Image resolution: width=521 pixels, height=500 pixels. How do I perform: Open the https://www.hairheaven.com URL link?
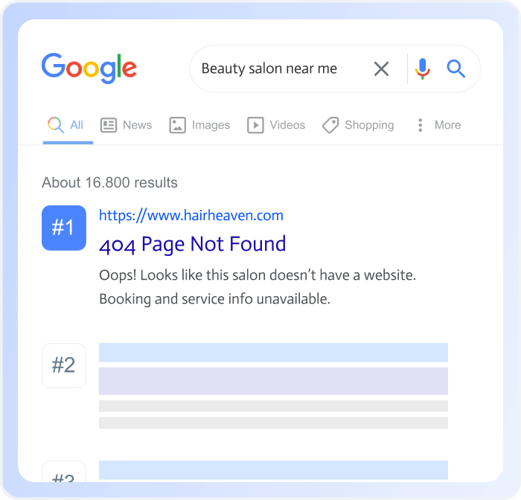191,215
